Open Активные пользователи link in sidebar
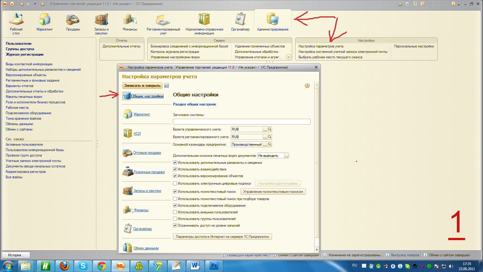The image size is (483, 272). [x=24, y=144]
